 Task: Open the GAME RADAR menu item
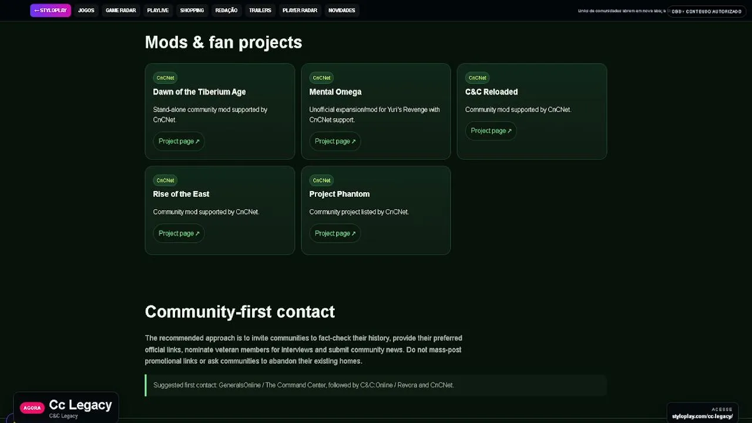(x=120, y=10)
